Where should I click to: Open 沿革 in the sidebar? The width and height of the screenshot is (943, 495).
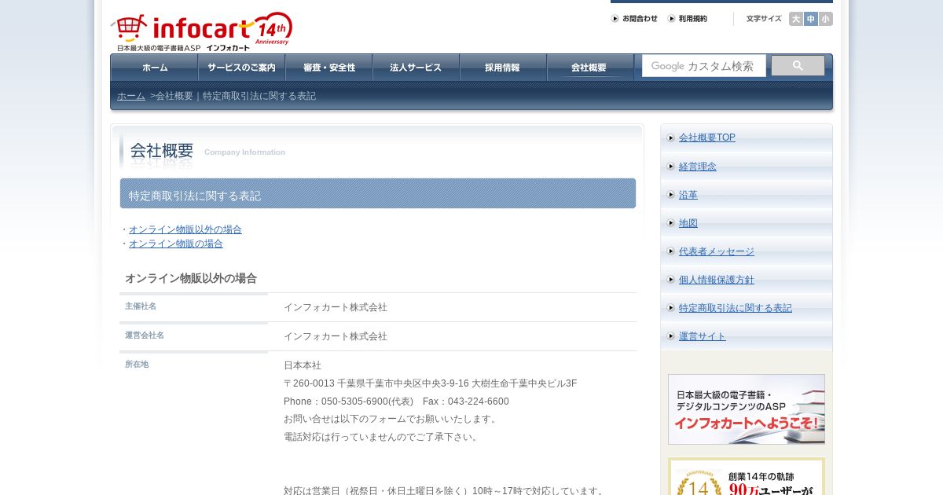[x=688, y=195]
